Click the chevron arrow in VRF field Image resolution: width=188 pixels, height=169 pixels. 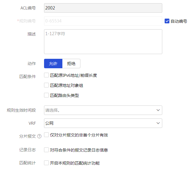click(x=158, y=123)
